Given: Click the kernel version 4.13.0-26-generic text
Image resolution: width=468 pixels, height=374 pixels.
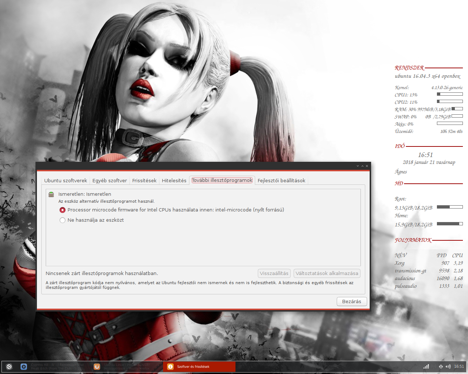Looking at the screenshot, I should pos(447,88).
